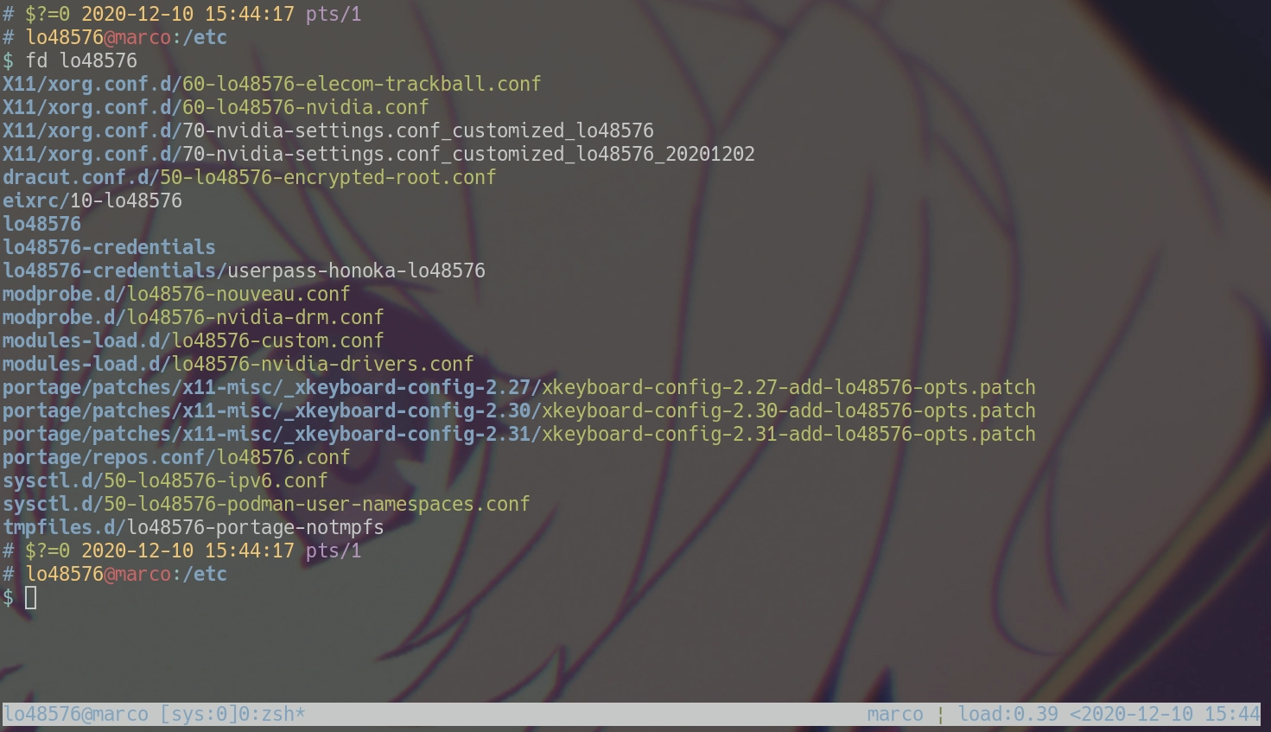The image size is (1271, 732).
Task: Click 50-lo48576-podman-user-namespaces.conf path
Action: point(266,504)
